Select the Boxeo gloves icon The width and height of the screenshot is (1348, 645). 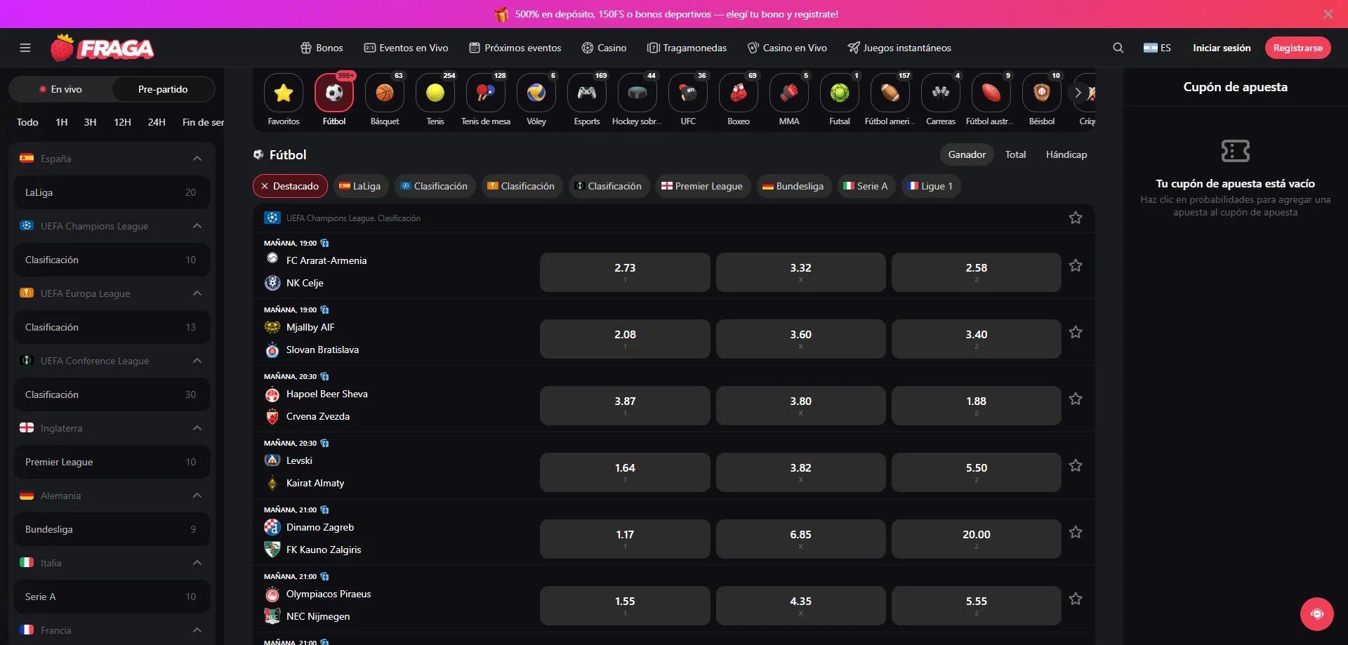[739, 93]
